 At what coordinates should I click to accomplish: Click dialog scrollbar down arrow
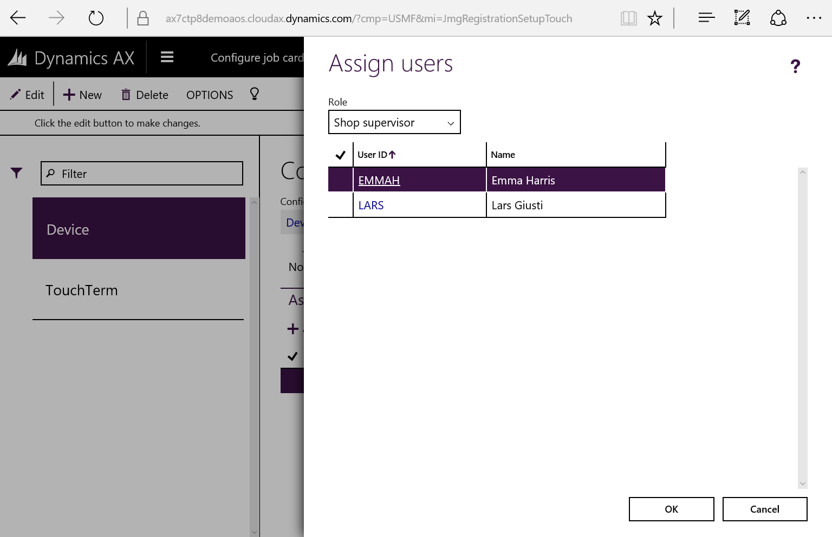click(803, 484)
